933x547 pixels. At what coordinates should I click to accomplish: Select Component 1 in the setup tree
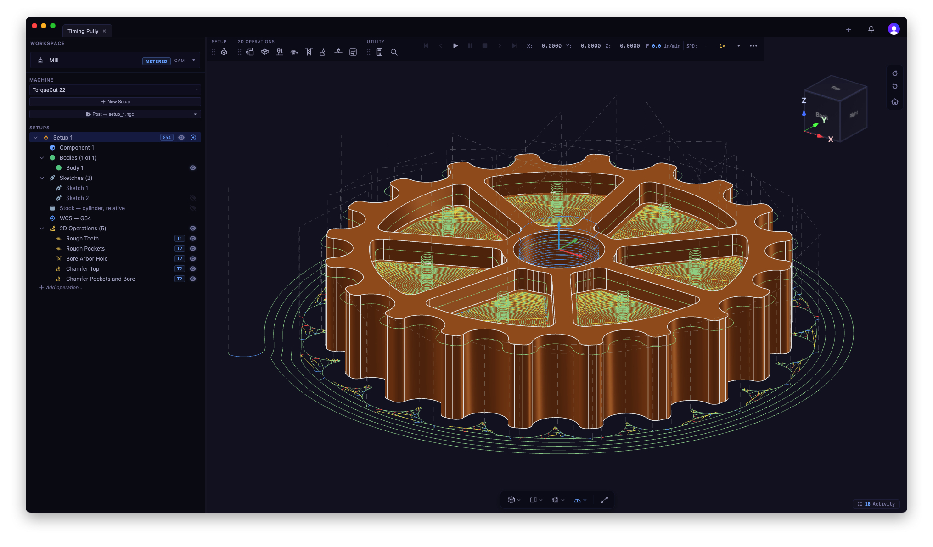(77, 148)
